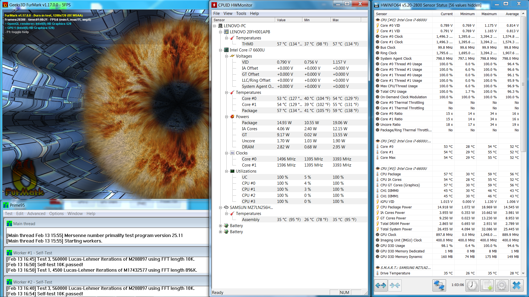This screenshot has width=529, height=297.
Task: Click HWiNFO vertical scrollbar thumb
Action: (x=523, y=84)
